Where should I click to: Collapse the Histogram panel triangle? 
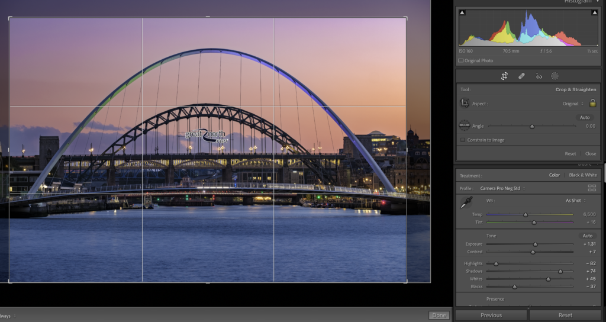tap(598, 1)
